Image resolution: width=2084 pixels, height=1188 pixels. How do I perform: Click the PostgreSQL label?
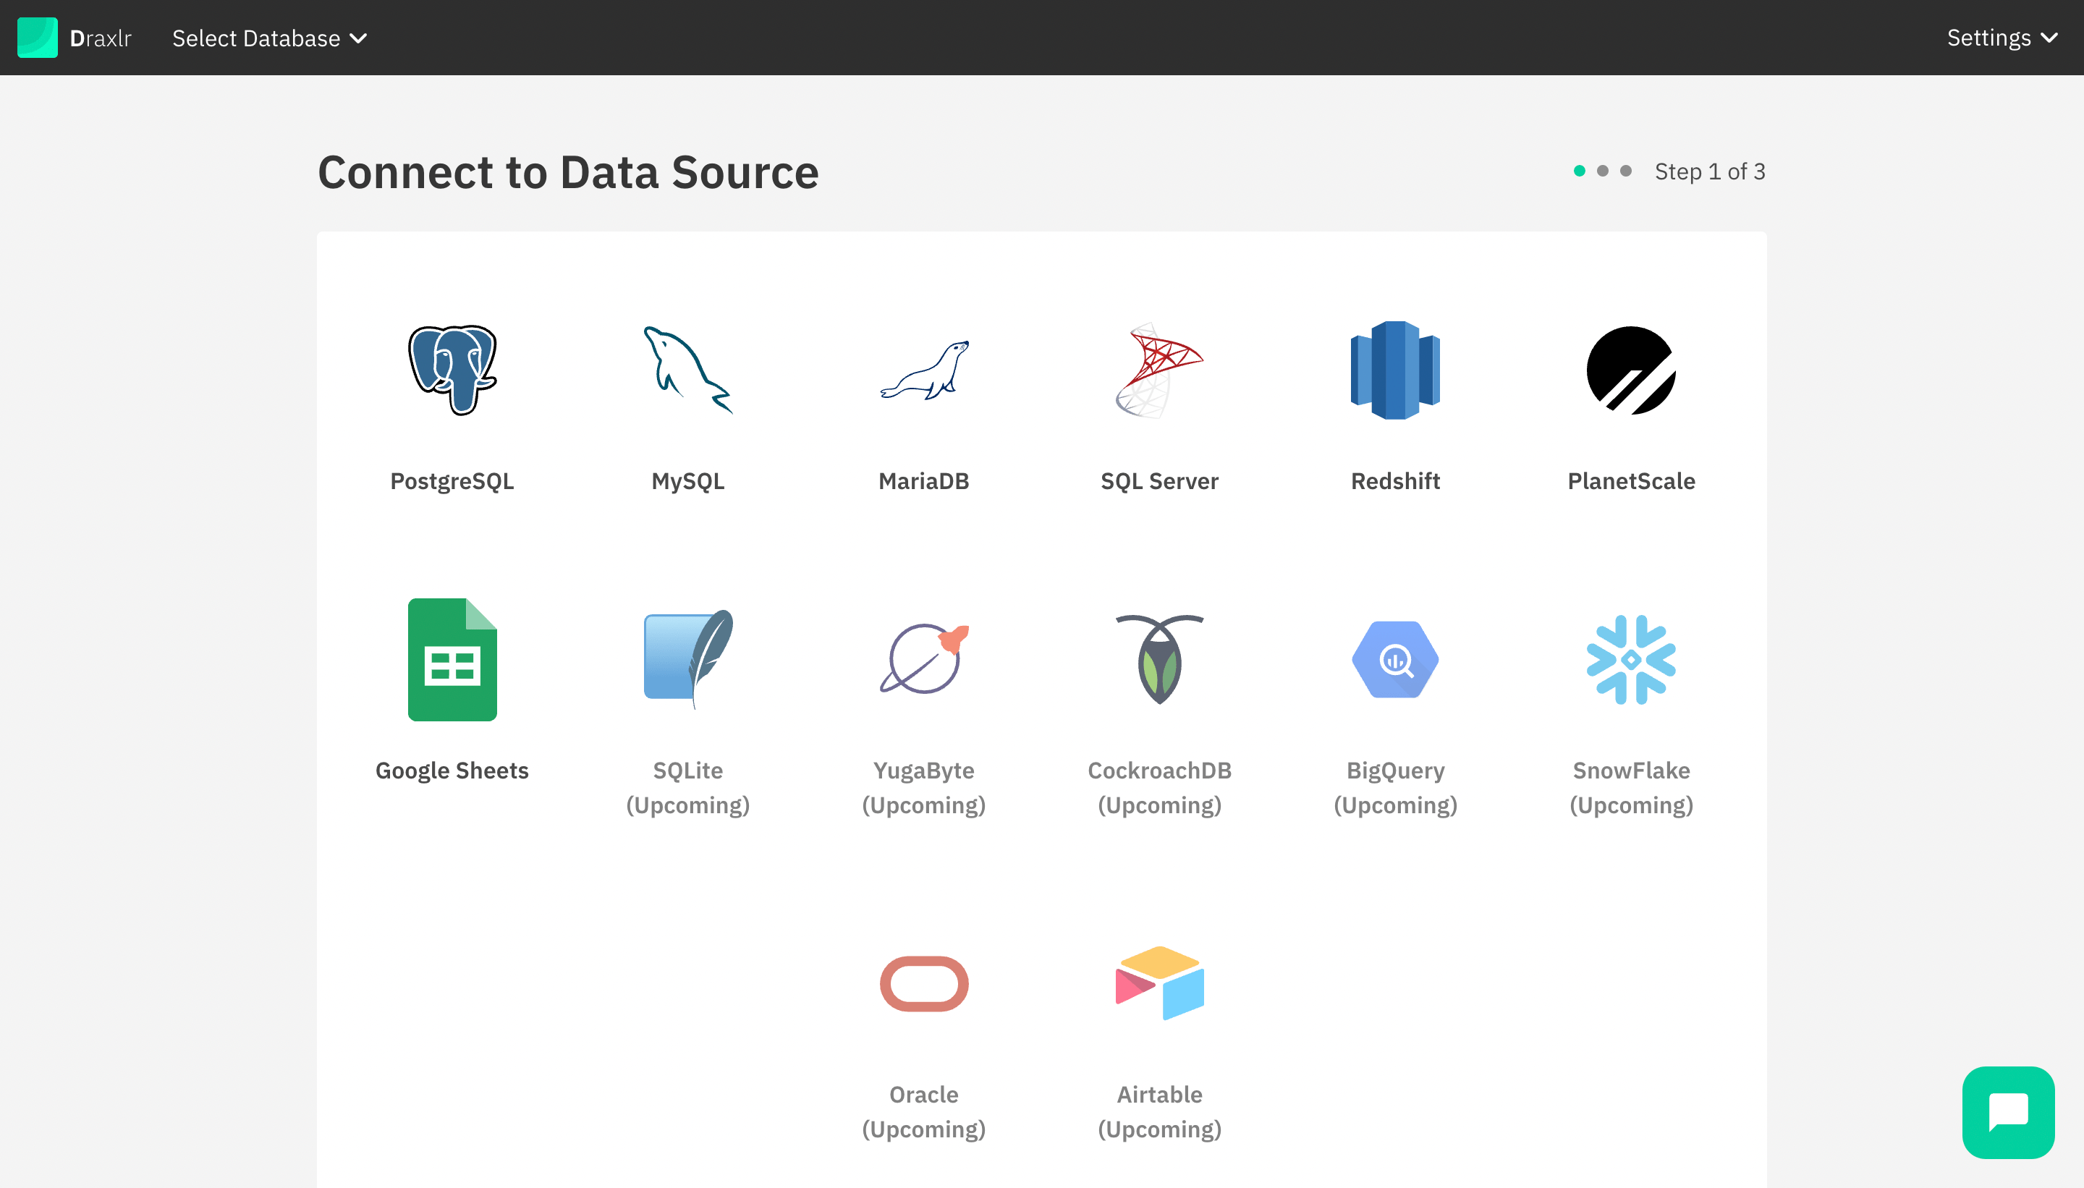click(x=452, y=481)
